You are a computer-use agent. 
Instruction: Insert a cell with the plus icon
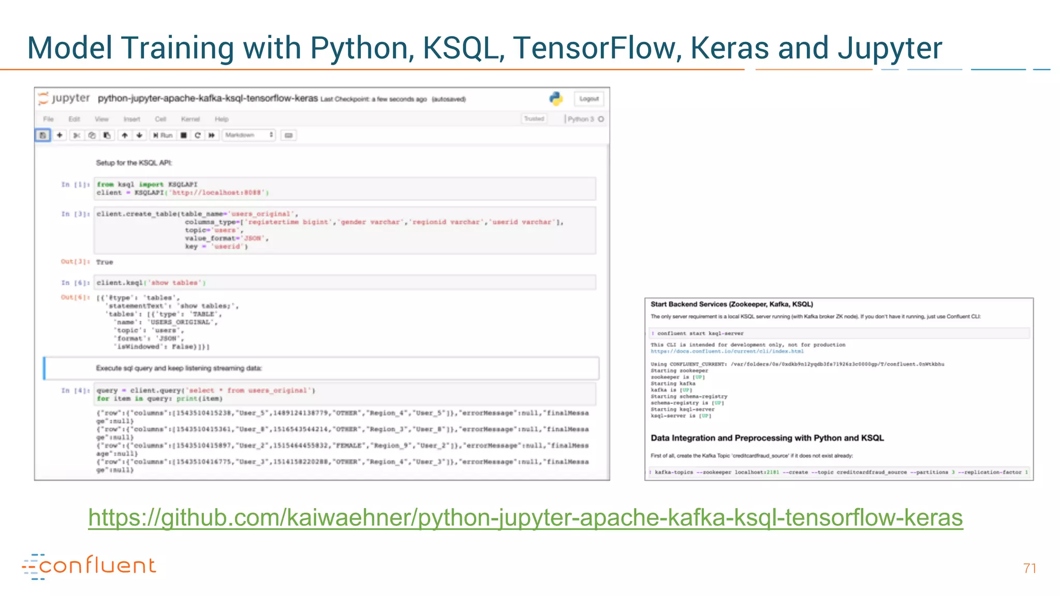click(60, 136)
